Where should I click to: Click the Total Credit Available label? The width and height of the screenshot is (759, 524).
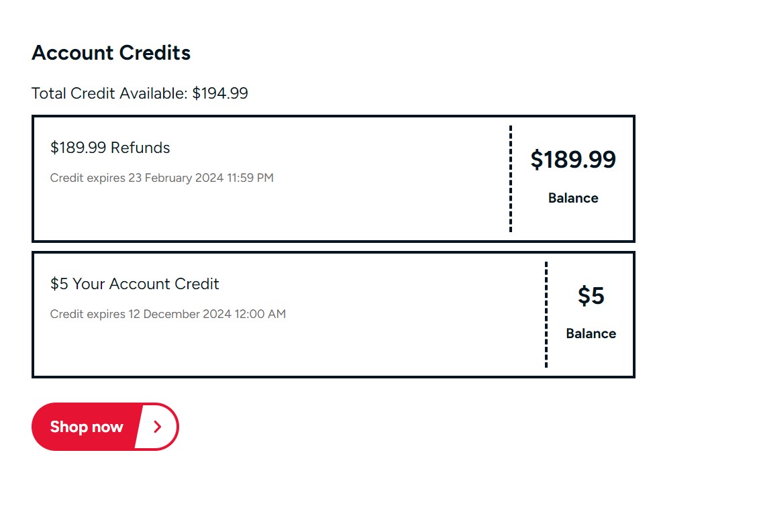109,93
